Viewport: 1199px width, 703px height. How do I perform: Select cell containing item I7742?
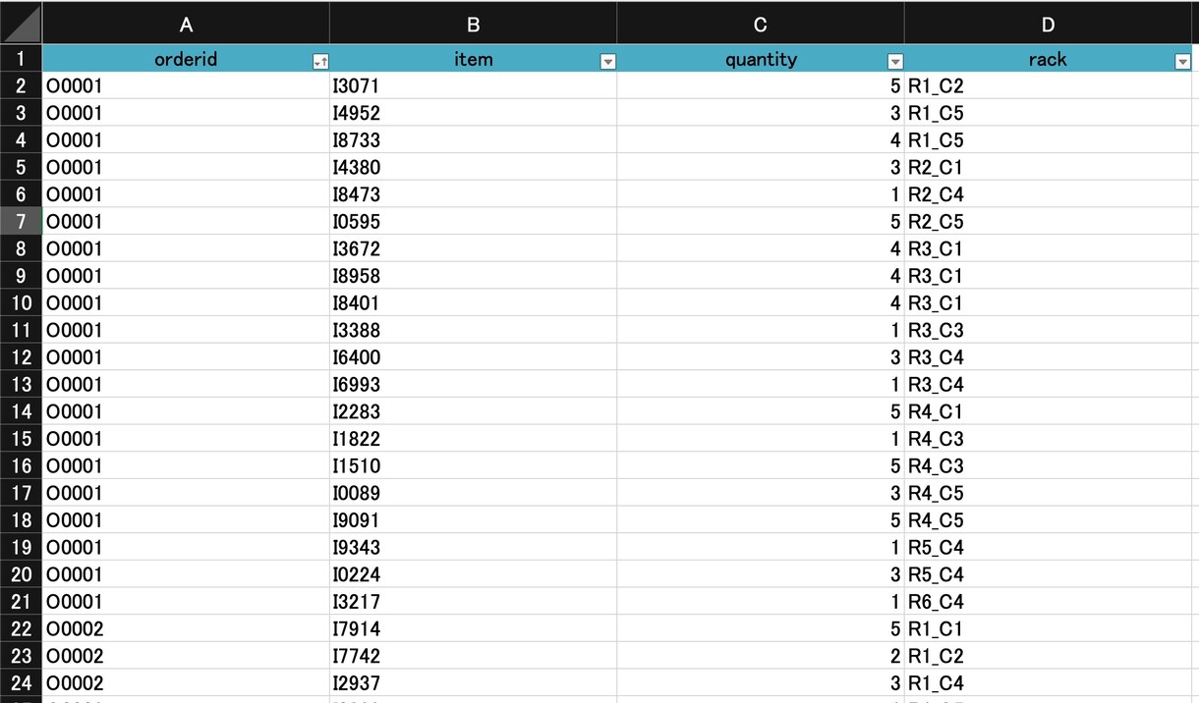coord(473,656)
